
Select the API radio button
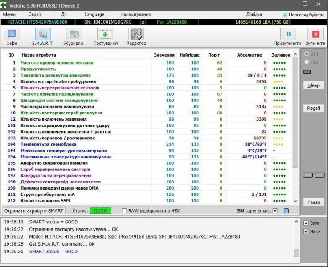pyautogui.click(x=306, y=54)
